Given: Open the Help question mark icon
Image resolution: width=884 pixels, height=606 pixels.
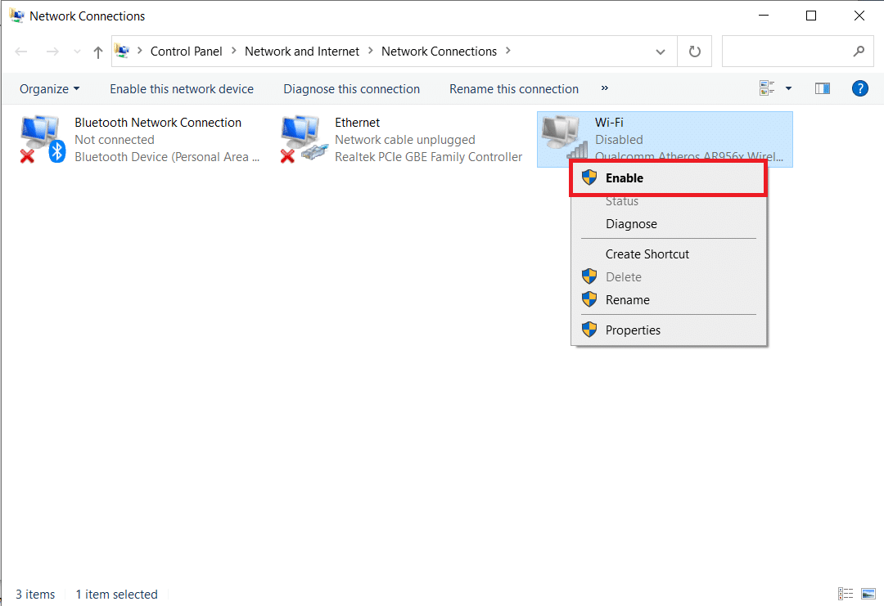Looking at the screenshot, I should (859, 88).
